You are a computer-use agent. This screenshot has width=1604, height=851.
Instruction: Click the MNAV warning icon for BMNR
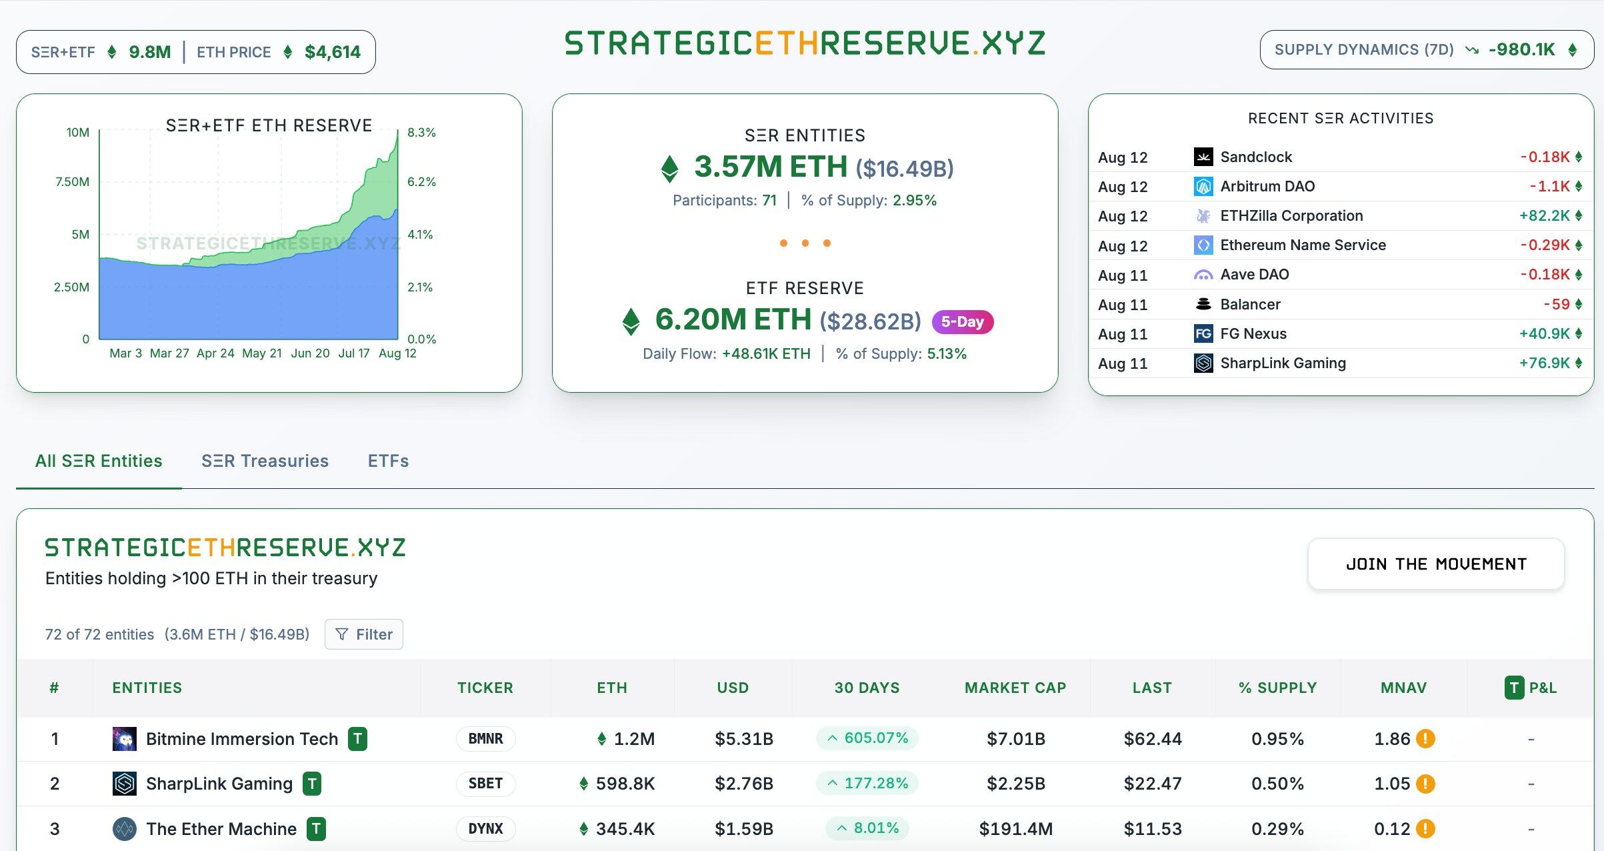(1425, 739)
